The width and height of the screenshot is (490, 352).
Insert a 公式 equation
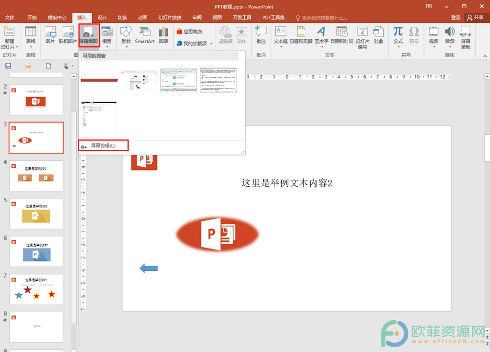tap(398, 37)
